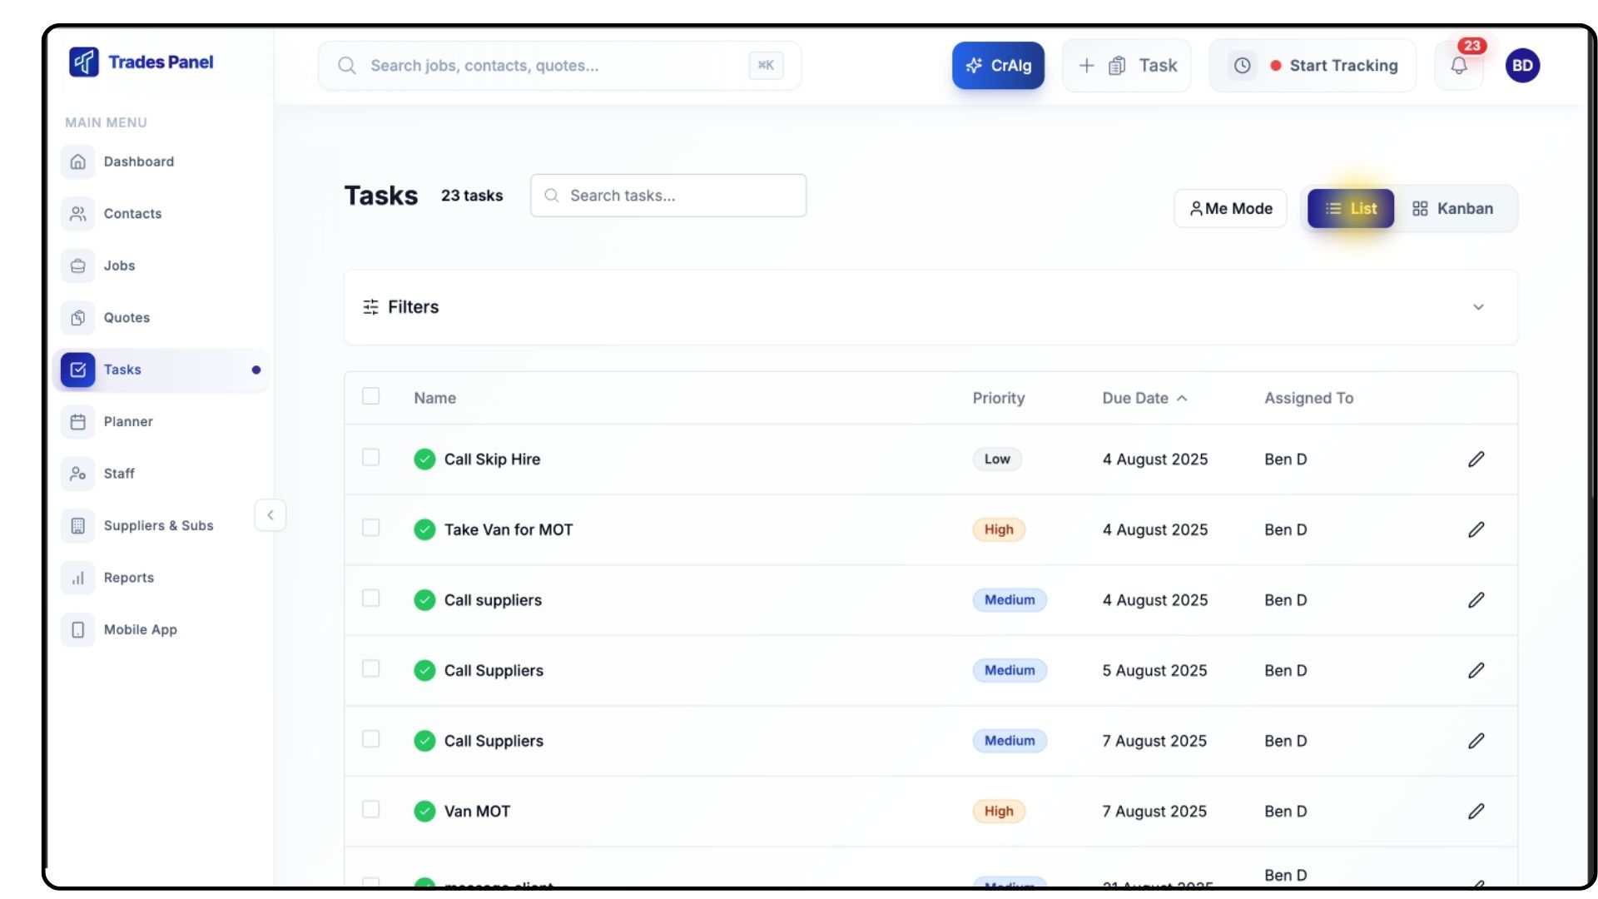The image size is (1598, 899).
Task: Check the Call suppliers 4 August row
Action: (x=371, y=599)
